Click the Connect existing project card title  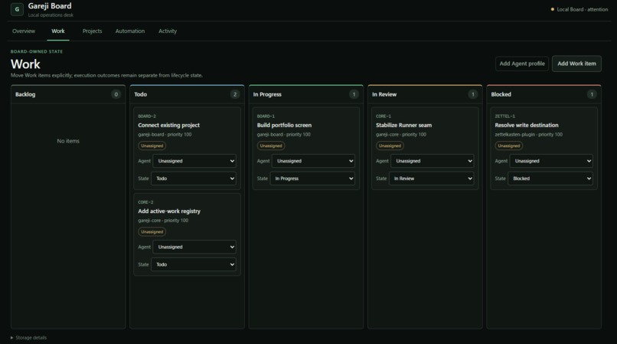[x=169, y=126]
